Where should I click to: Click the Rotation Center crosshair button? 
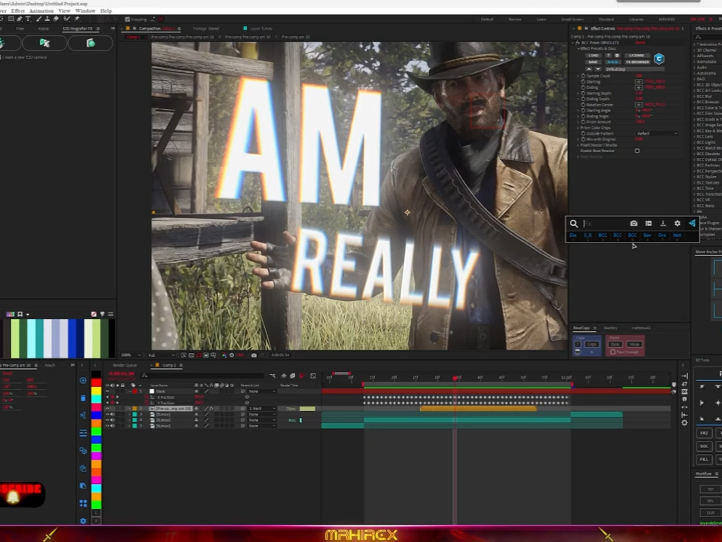[639, 105]
